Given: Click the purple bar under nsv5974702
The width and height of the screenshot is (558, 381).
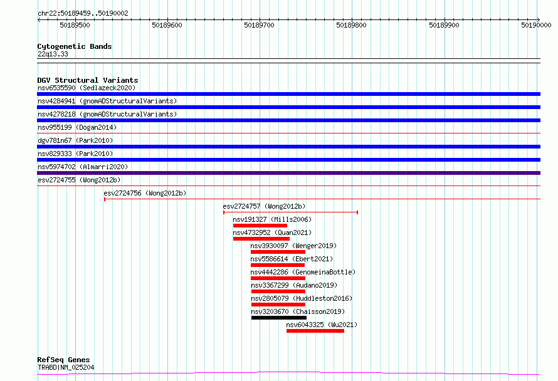Looking at the screenshot, I should (288, 173).
